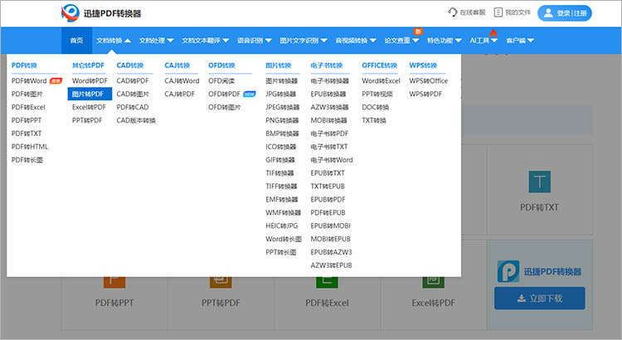The height and width of the screenshot is (340, 622).
Task: Expand the AI工具 dropdown
Action: [484, 41]
